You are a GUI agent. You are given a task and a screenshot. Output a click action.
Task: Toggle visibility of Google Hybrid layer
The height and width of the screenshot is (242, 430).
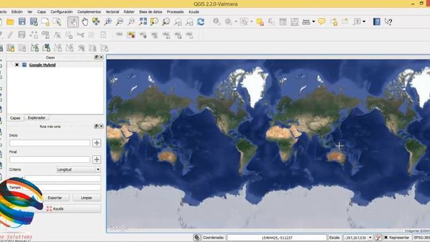17,65
